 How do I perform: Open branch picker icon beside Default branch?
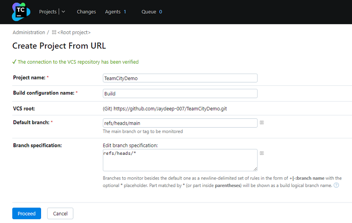(x=262, y=123)
